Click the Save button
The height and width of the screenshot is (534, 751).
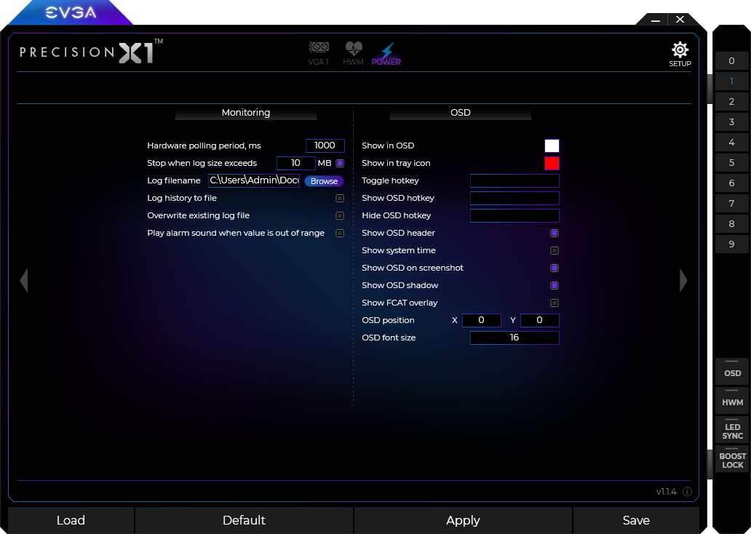tap(636, 520)
